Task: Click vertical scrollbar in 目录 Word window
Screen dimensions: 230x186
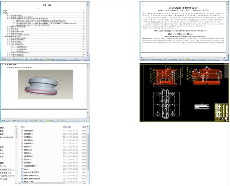Action: coord(88,29)
